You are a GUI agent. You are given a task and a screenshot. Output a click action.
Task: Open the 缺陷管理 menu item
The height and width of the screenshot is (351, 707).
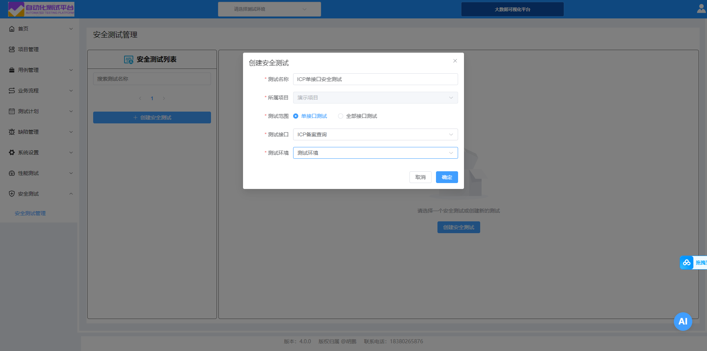click(x=39, y=132)
